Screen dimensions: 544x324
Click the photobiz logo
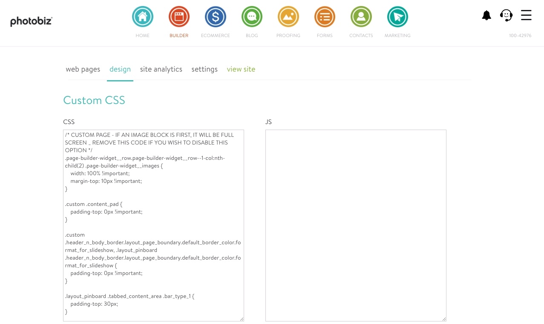click(31, 21)
